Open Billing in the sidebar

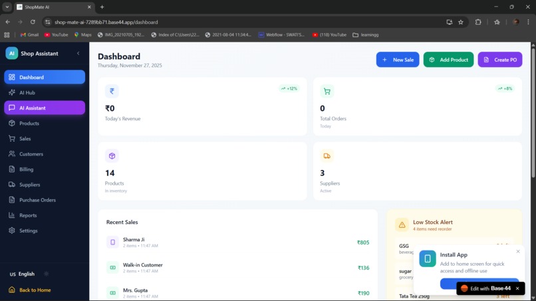tap(45, 169)
